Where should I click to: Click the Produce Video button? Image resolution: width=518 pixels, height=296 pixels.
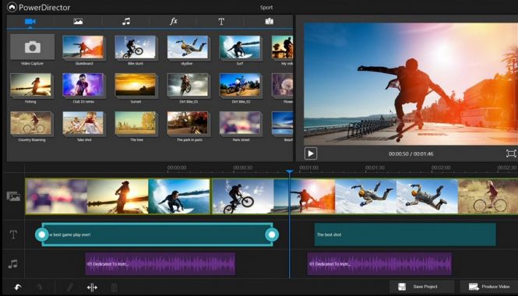(489, 287)
